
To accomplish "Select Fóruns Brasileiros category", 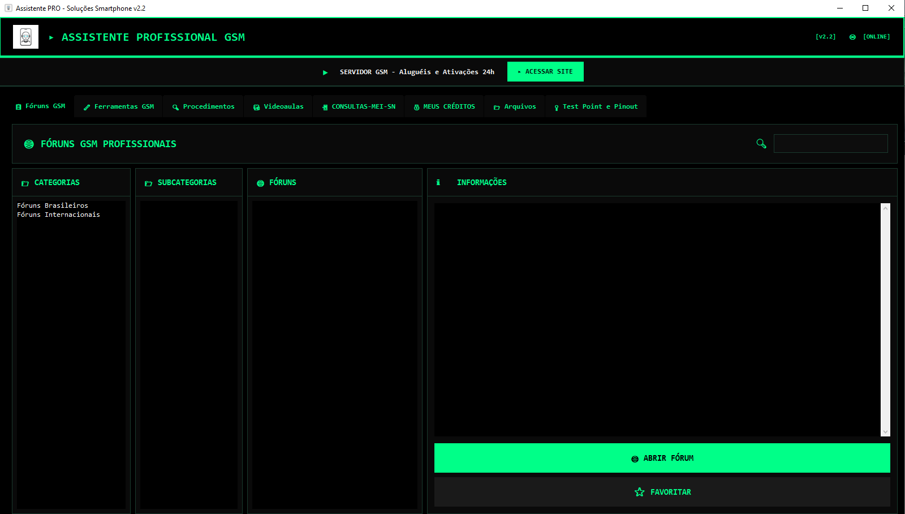I will (x=53, y=205).
